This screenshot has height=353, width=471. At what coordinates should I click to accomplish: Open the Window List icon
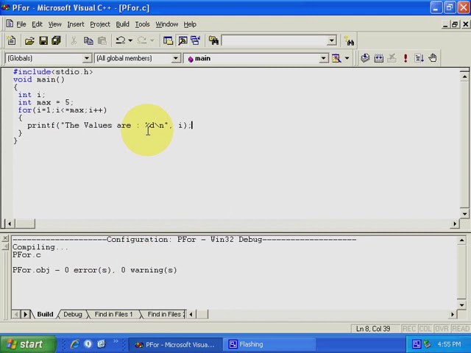(196, 40)
